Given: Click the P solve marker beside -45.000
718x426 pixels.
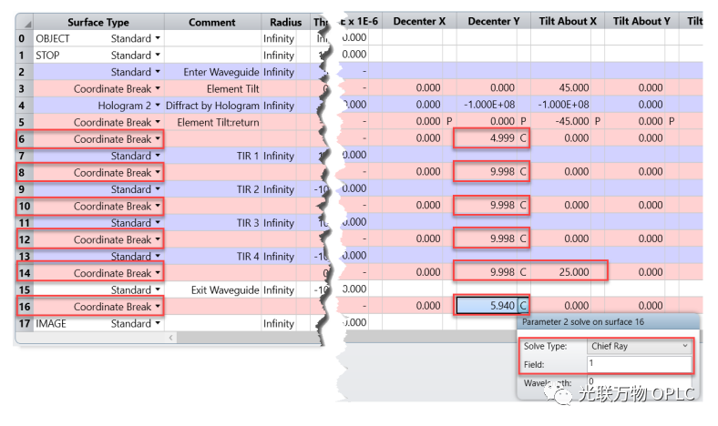Looking at the screenshot, I should (597, 122).
